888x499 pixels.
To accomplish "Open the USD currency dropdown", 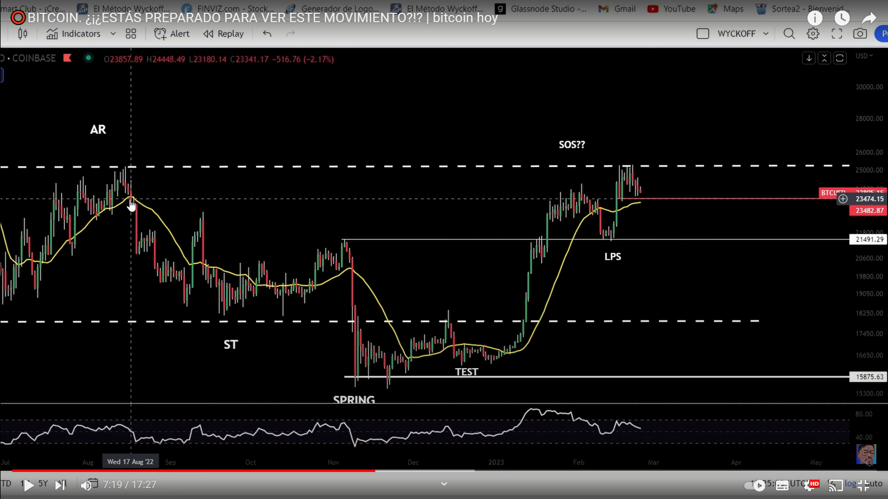I will (x=864, y=56).
